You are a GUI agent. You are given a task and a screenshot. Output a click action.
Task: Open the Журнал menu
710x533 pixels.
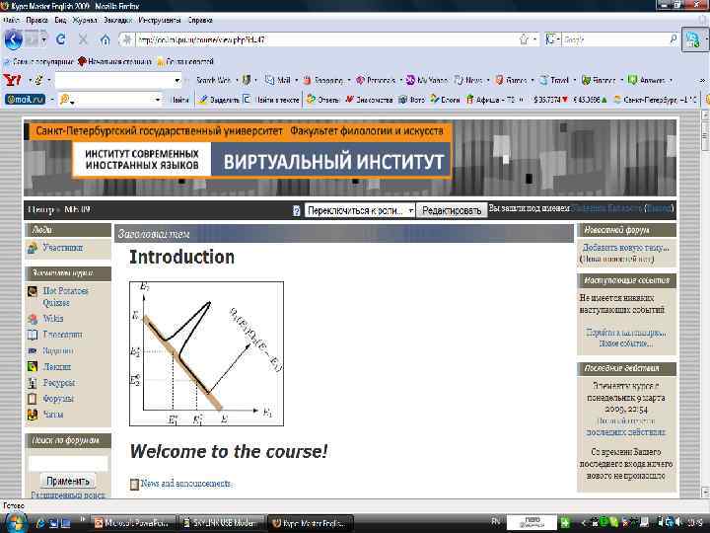(x=85, y=21)
